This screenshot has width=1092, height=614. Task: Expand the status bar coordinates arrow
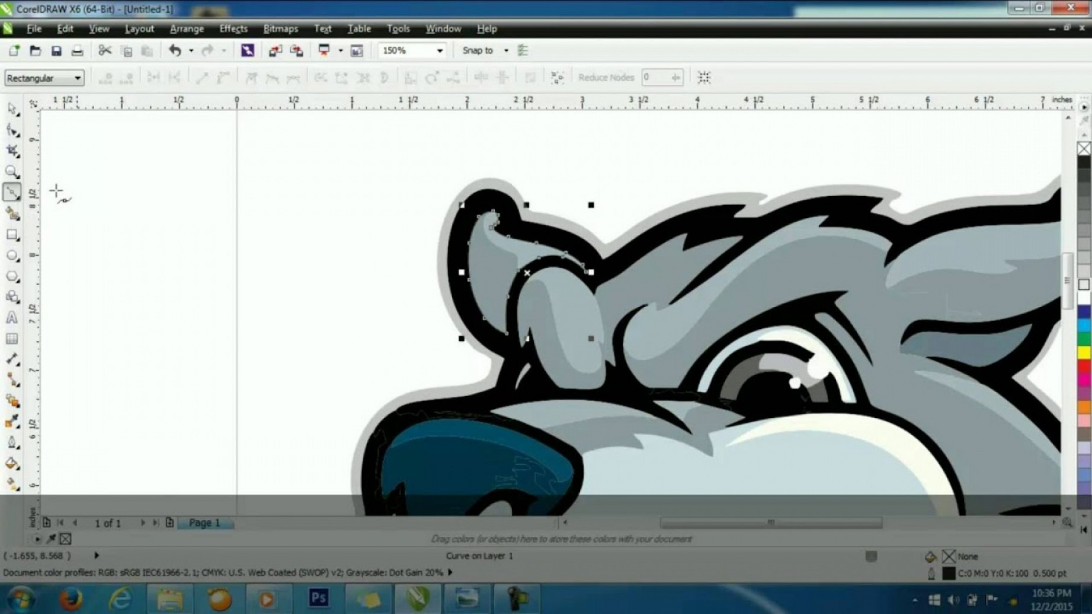tap(97, 555)
